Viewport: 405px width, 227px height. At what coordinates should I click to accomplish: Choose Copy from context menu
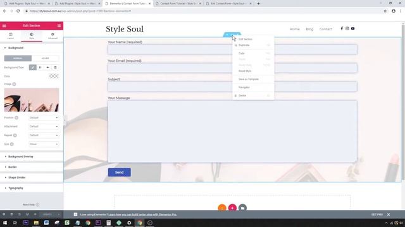click(x=253, y=53)
